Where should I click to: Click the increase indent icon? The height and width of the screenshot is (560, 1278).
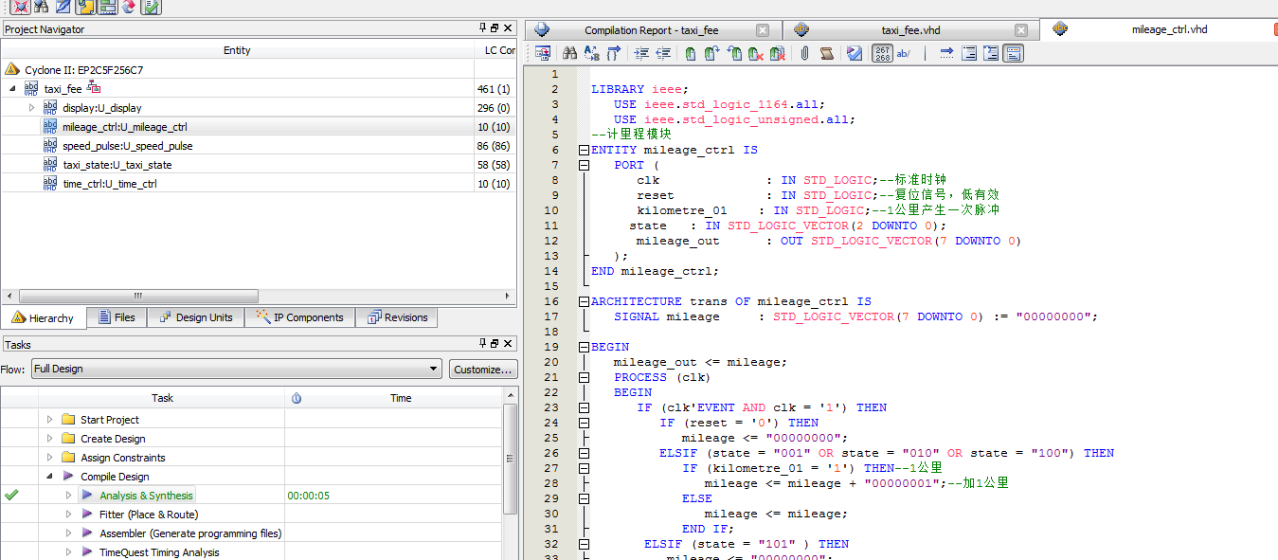pyautogui.click(x=641, y=54)
